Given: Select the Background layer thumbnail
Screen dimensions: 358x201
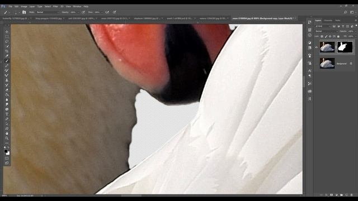Looking at the screenshot, I should 327,63.
